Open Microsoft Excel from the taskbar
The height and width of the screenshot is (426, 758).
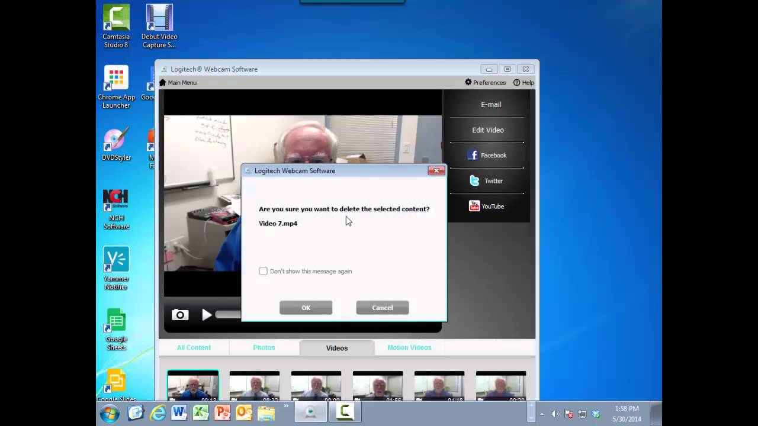201,413
